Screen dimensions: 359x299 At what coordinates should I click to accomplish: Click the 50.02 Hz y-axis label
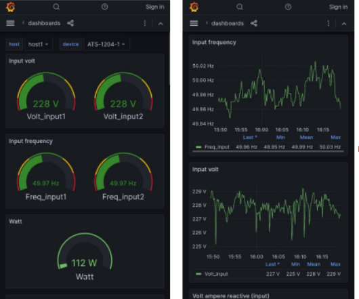pos(203,66)
